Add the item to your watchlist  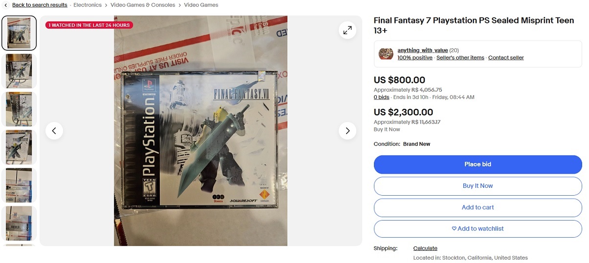coord(478,229)
